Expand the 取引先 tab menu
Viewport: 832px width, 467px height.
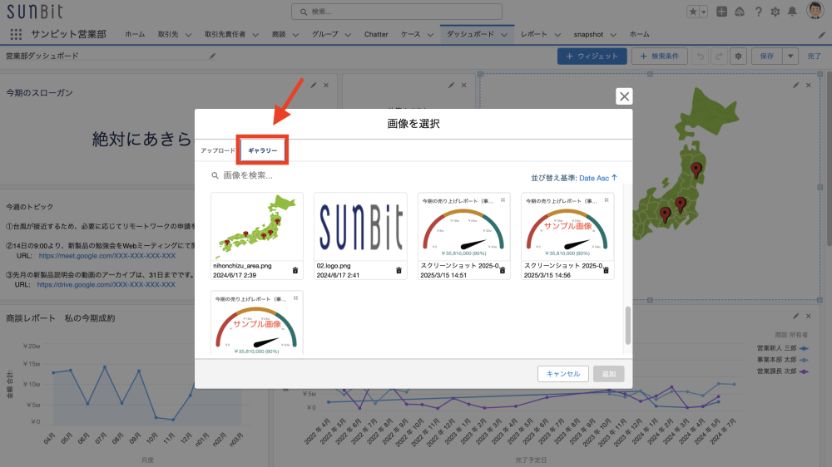click(188, 35)
